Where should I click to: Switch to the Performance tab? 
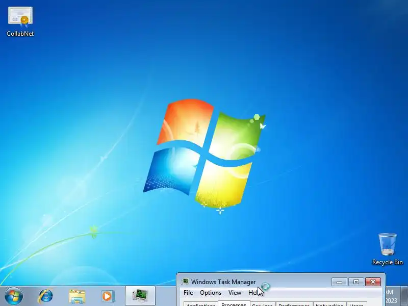coord(294,304)
